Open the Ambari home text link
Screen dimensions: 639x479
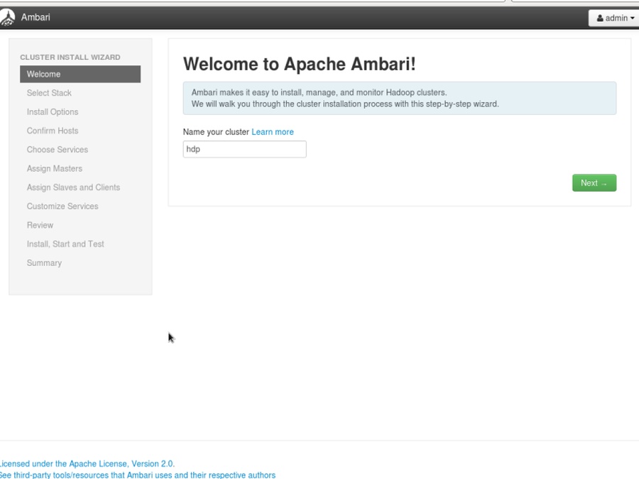(x=35, y=17)
